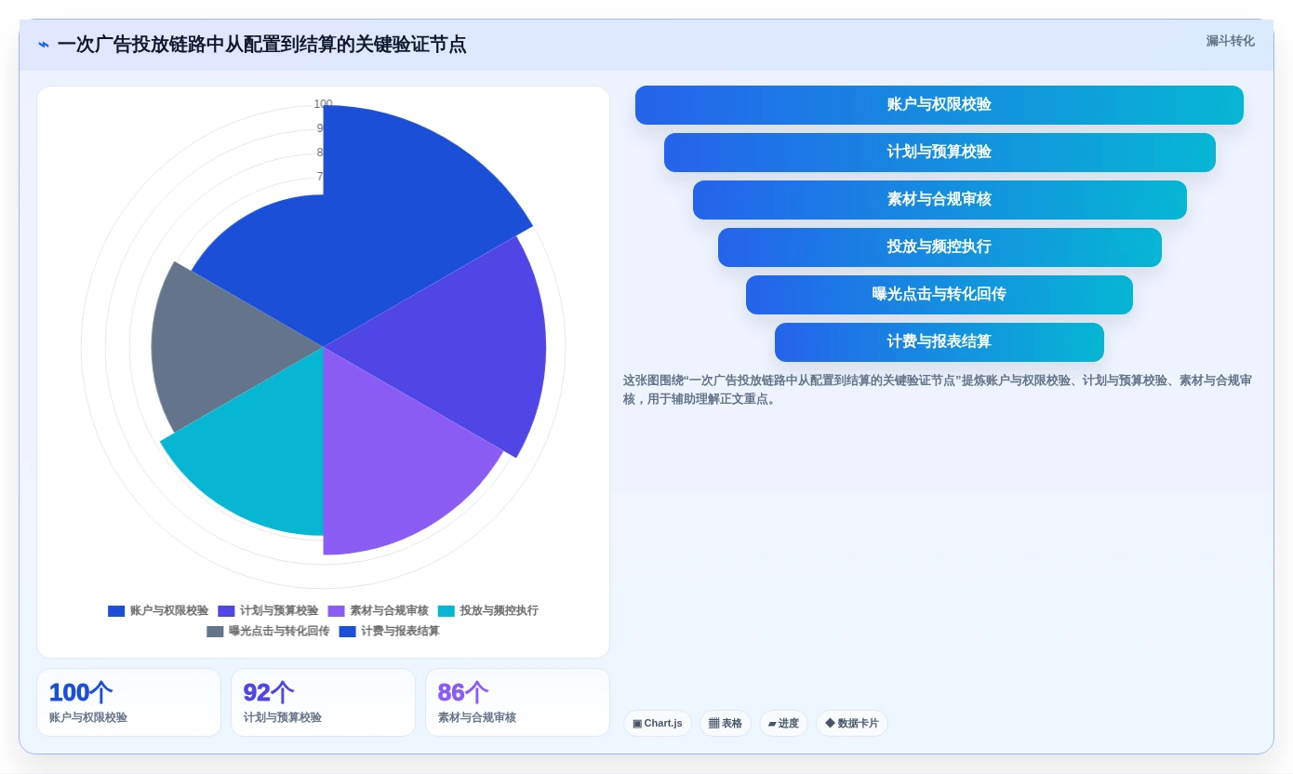Open the 86个 素材与合规审核 stat card

[517, 702]
